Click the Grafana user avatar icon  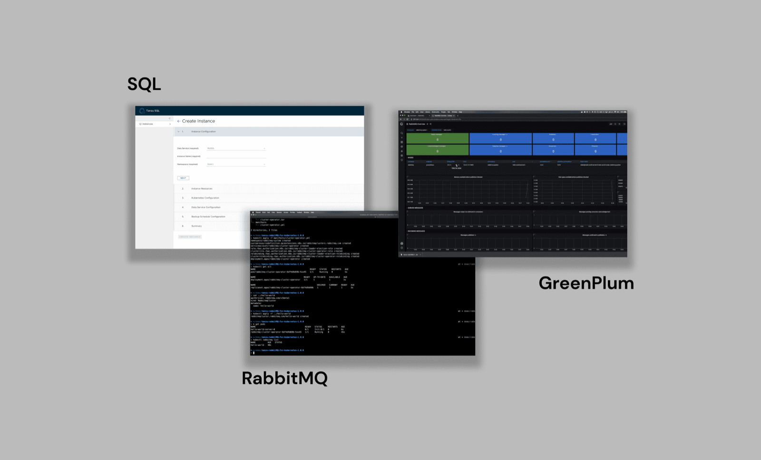(x=402, y=244)
